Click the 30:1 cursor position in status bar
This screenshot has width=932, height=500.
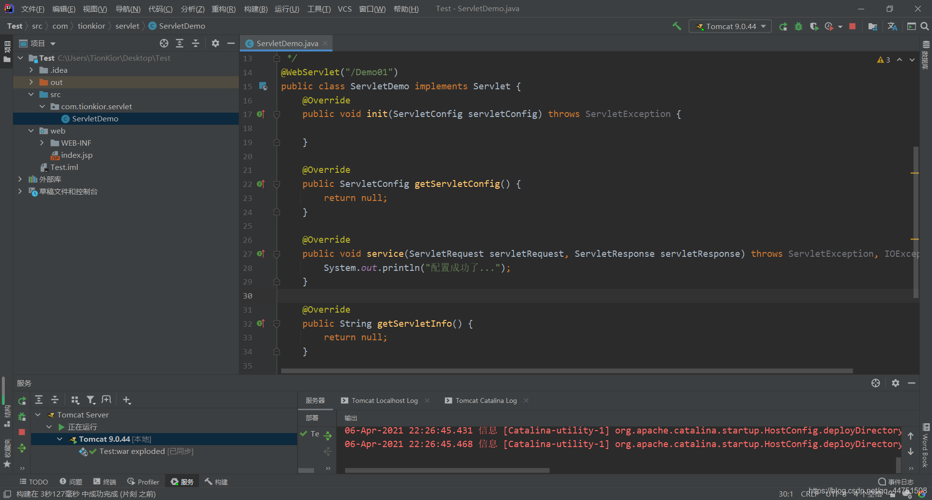click(786, 494)
